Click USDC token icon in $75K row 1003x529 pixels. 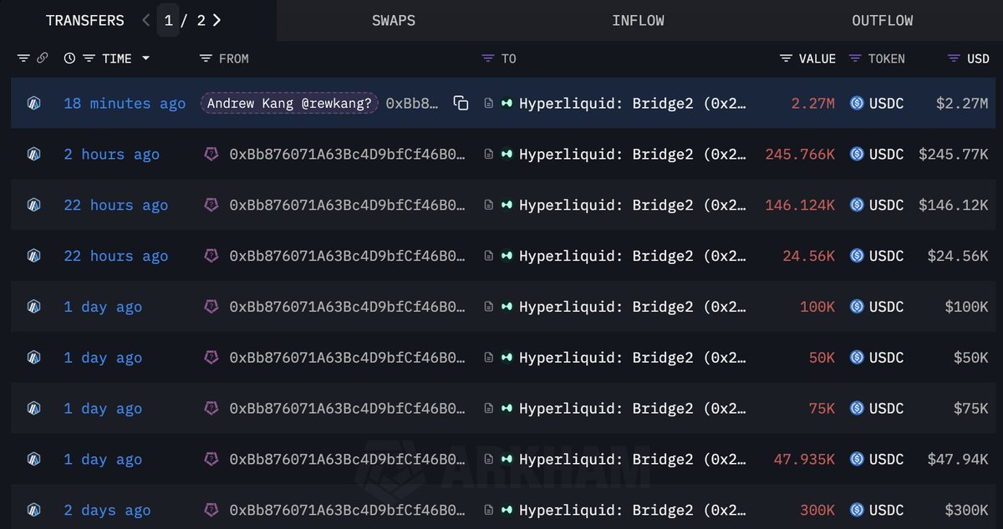point(857,409)
